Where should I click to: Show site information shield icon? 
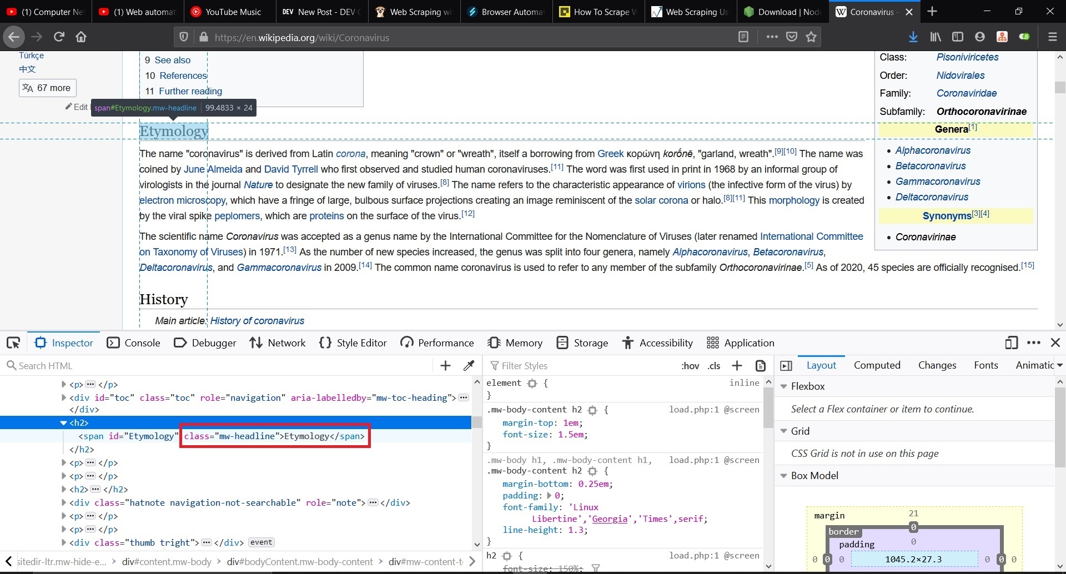(x=184, y=37)
